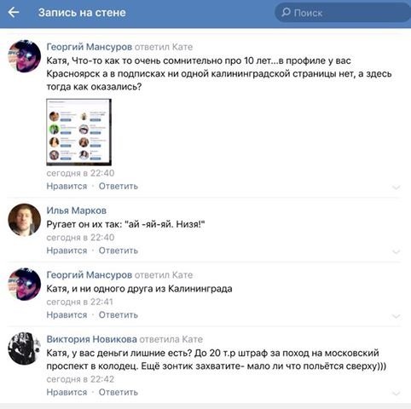Open Георгий Мансуров's avatar at 22:41 comment
The width and height of the screenshot is (411, 409).
pos(25,284)
